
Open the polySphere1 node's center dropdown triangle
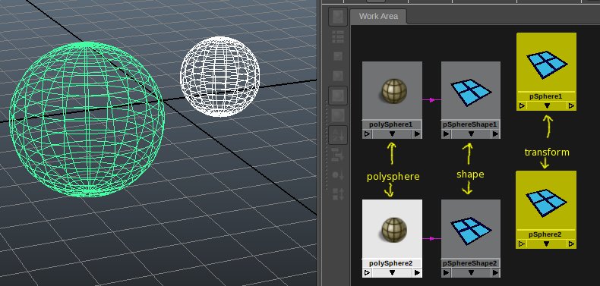[392, 134]
